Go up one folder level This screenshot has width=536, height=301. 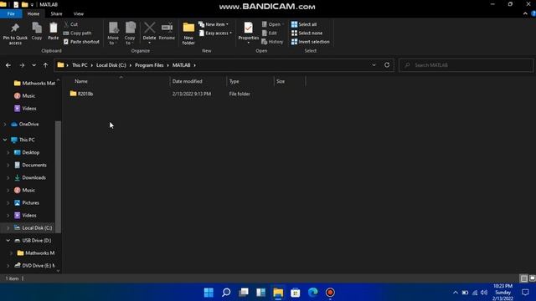pos(45,65)
